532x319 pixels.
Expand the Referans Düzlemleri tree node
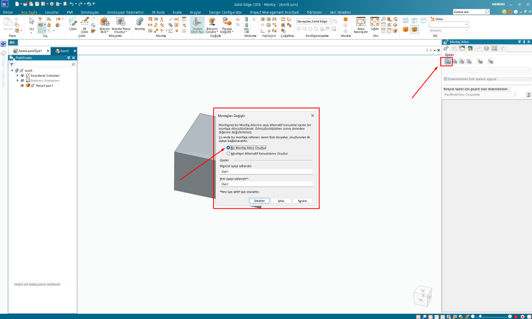(x=17, y=81)
